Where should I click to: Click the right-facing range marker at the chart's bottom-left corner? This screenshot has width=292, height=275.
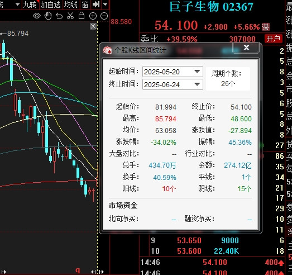click(3, 272)
